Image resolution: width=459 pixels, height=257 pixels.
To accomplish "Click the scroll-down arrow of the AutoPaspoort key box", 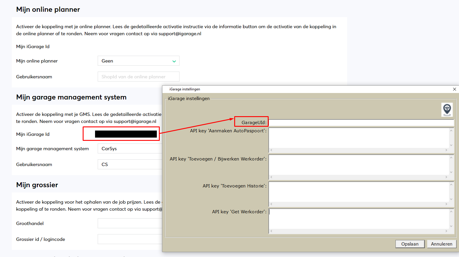I will [x=451, y=145].
